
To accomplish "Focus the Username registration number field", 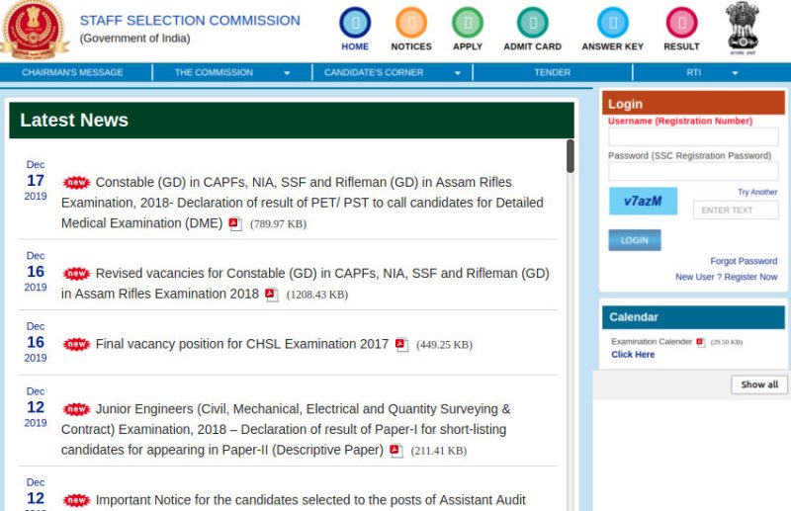I will click(x=693, y=136).
